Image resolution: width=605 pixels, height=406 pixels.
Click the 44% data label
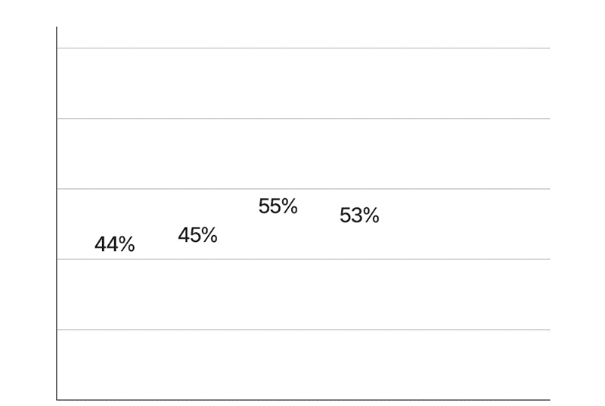click(114, 245)
